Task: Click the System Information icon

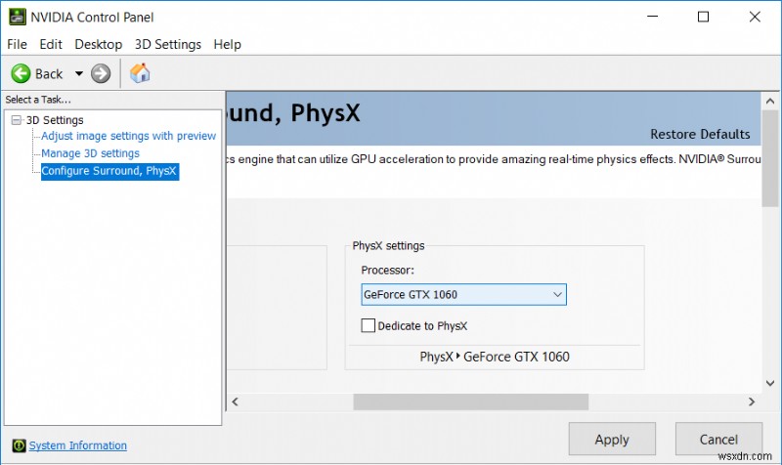Action: (x=19, y=445)
